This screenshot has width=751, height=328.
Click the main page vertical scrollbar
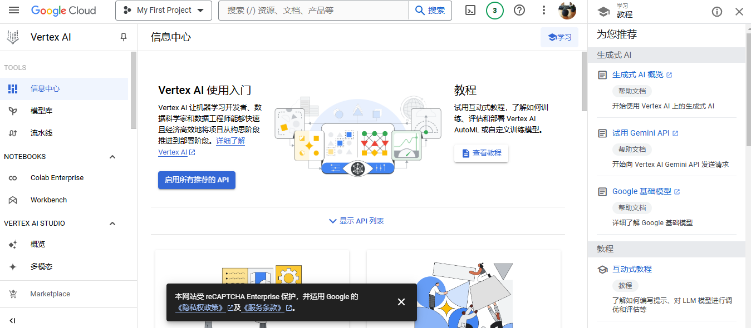coord(584,82)
